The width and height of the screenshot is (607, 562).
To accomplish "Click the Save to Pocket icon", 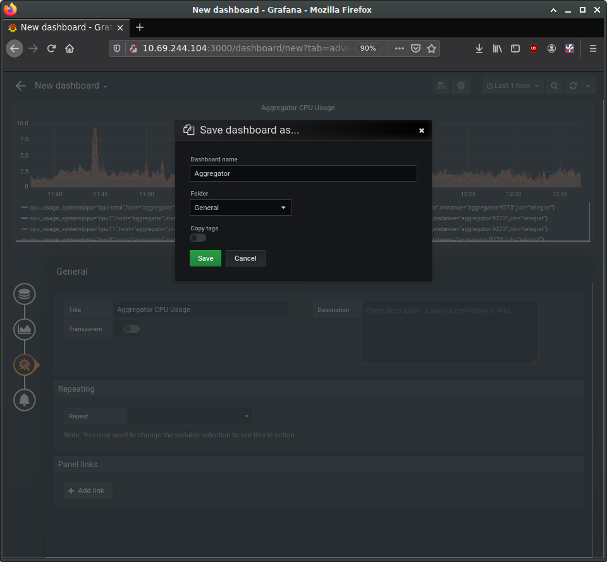I will [416, 49].
